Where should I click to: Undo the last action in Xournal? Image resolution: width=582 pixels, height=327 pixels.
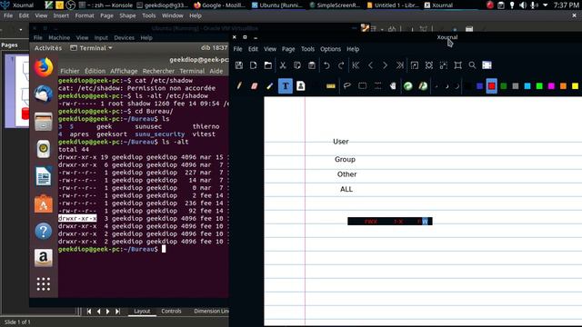(x=326, y=65)
